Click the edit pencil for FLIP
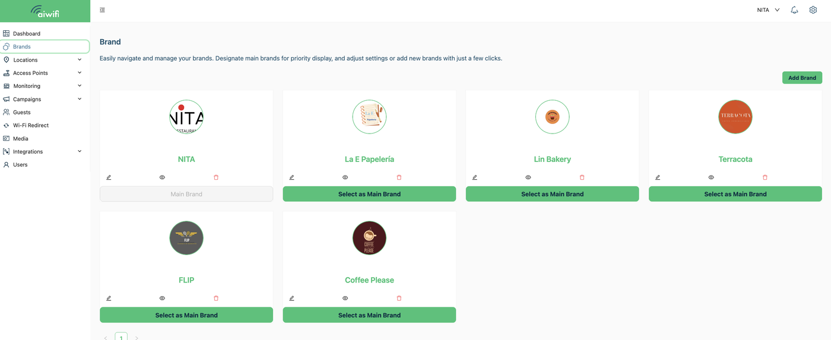 click(x=109, y=298)
